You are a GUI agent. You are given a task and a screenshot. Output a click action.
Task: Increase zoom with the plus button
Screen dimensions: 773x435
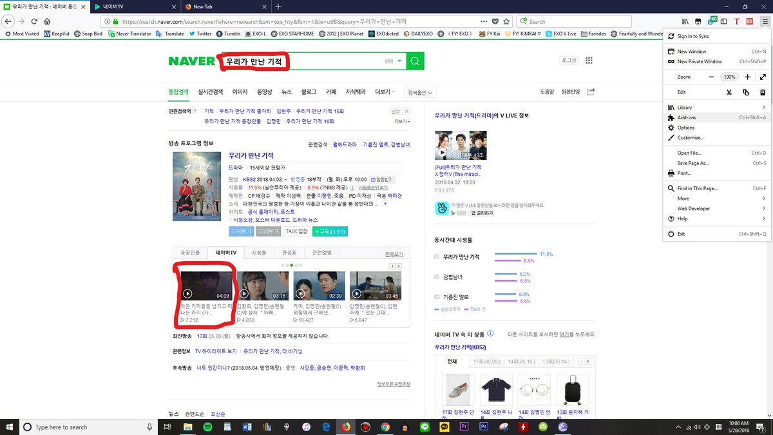(746, 77)
